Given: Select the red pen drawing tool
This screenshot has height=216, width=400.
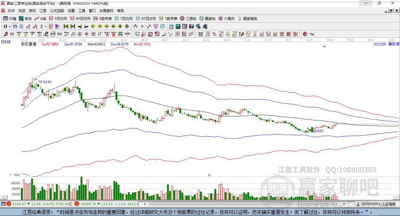Looking at the screenshot, I should click(x=5, y=34).
